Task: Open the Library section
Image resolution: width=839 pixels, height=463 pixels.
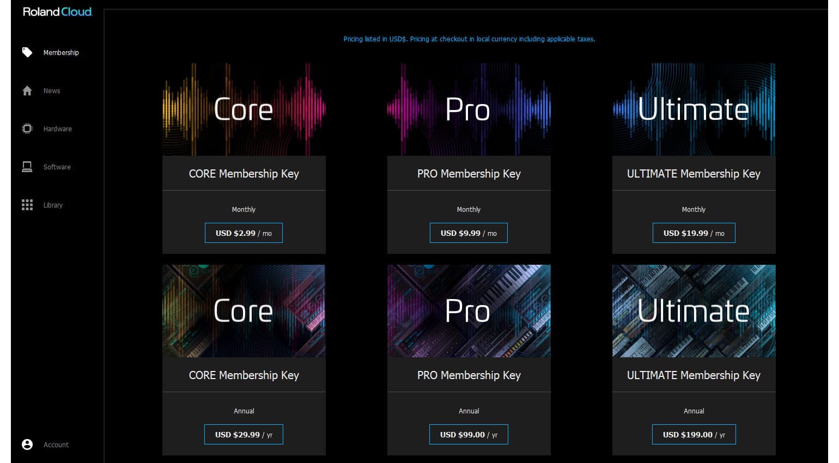Action: pos(53,205)
